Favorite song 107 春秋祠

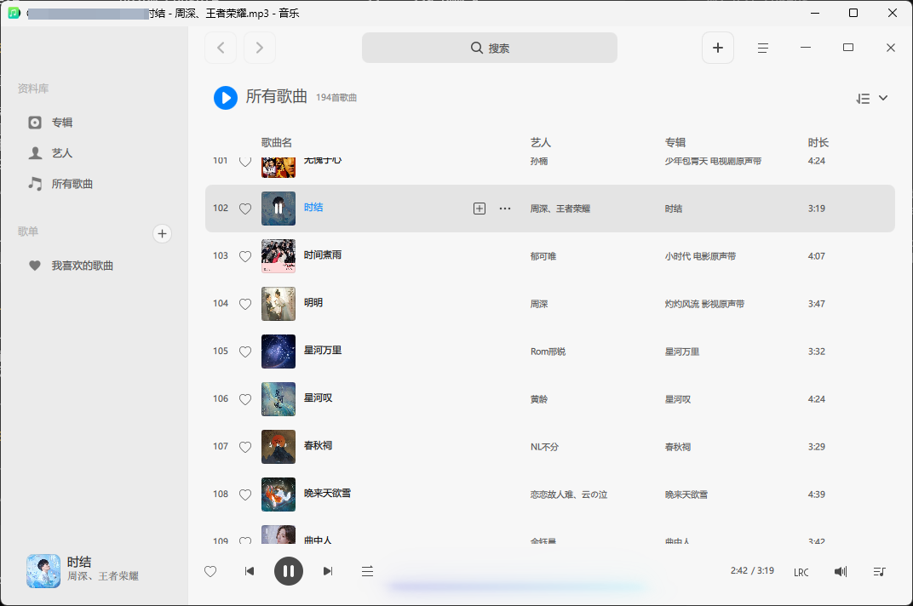tap(245, 447)
